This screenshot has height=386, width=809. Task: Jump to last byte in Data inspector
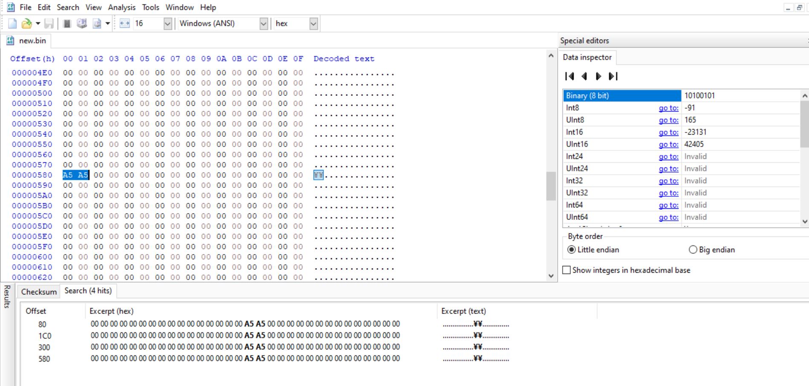coord(613,76)
